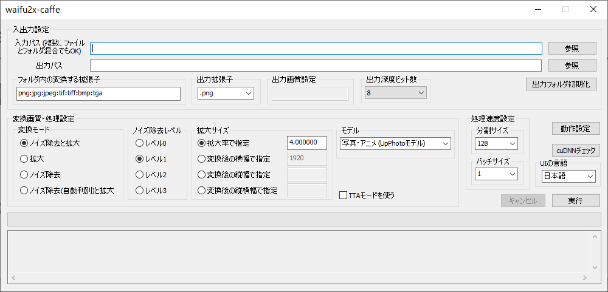This screenshot has height=292, width=608.
Task: Choose noise reduction レベル3
Action: 151,191
